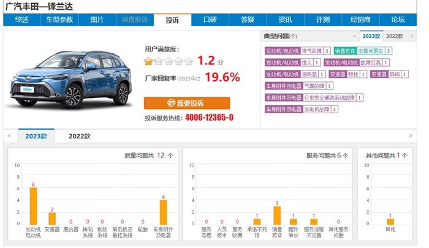Click right arrow in typical problems header

coord(412,36)
